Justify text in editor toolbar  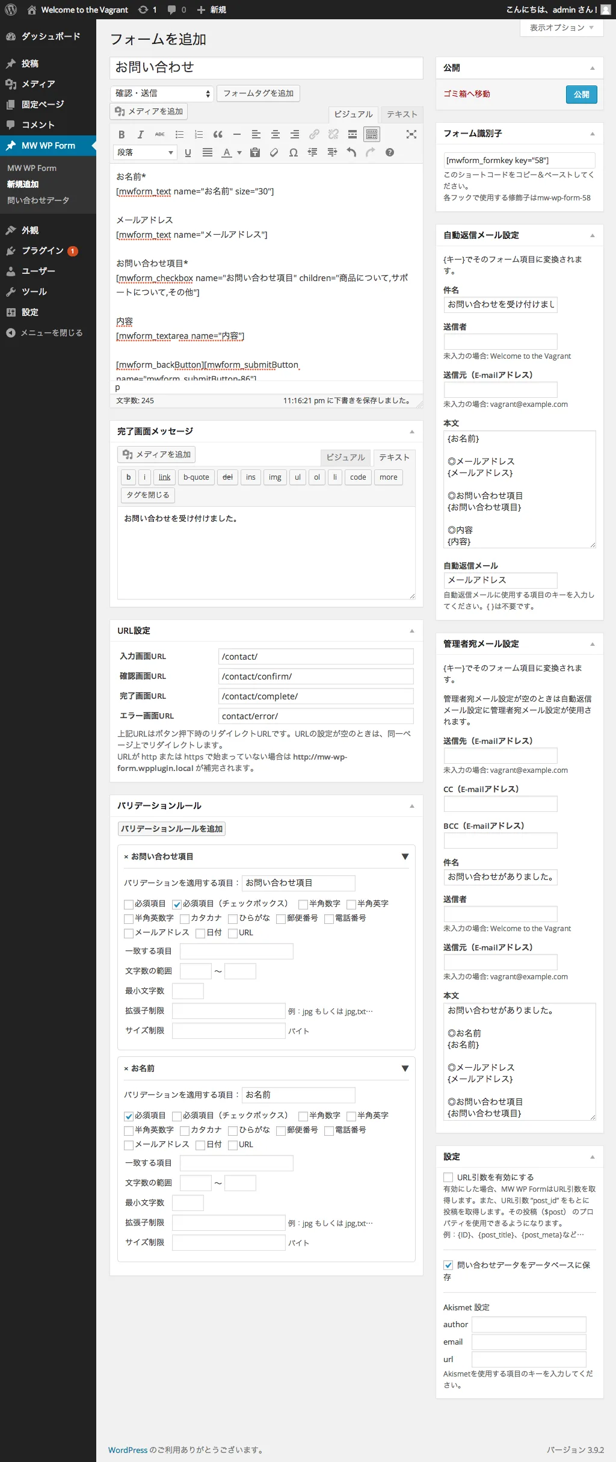point(208,152)
